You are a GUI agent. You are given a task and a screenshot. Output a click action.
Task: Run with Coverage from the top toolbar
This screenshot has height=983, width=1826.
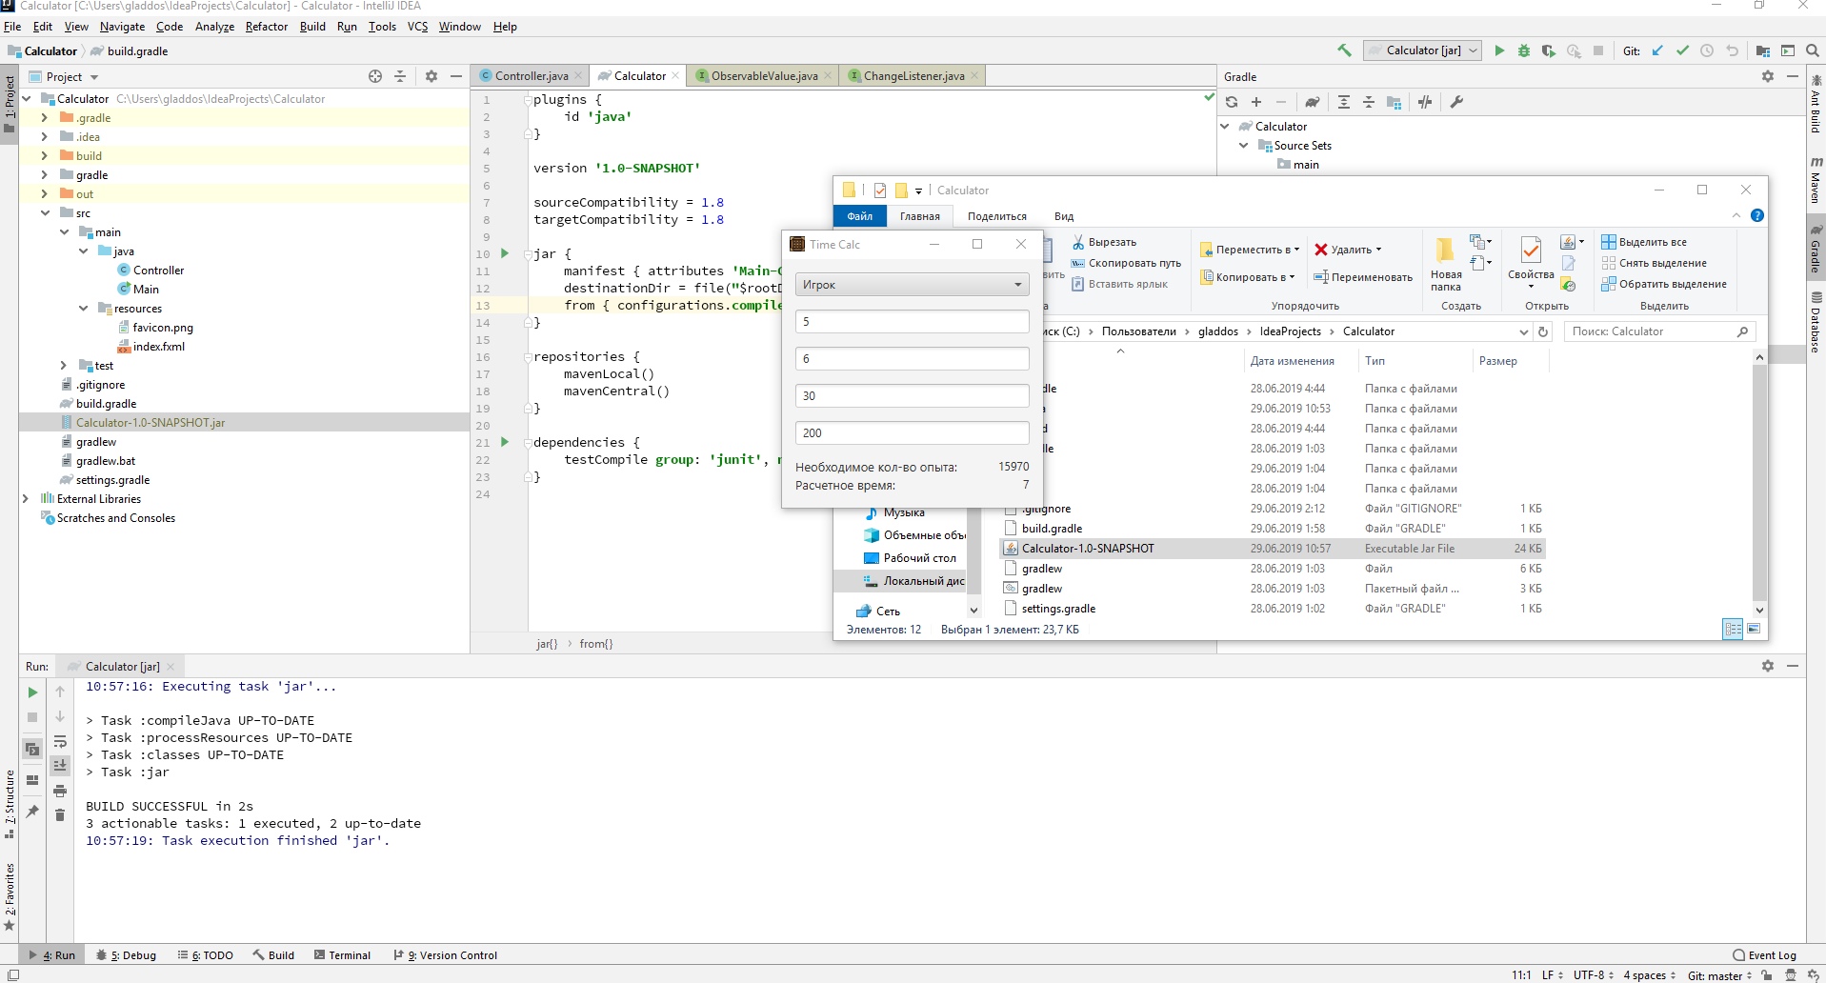pyautogui.click(x=1549, y=50)
